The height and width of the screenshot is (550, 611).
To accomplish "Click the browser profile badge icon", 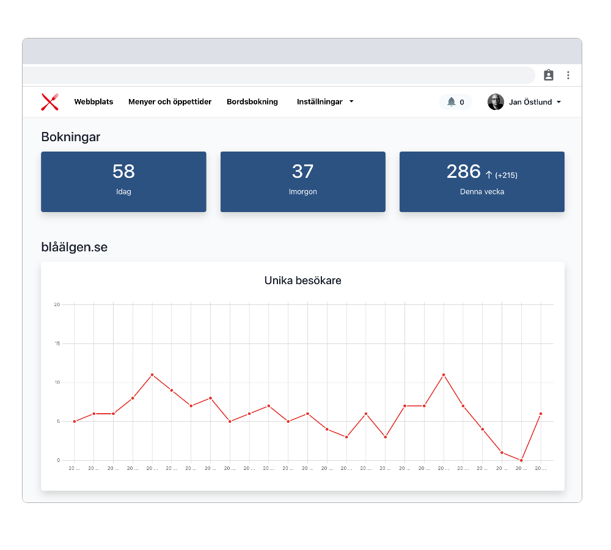I will (549, 75).
